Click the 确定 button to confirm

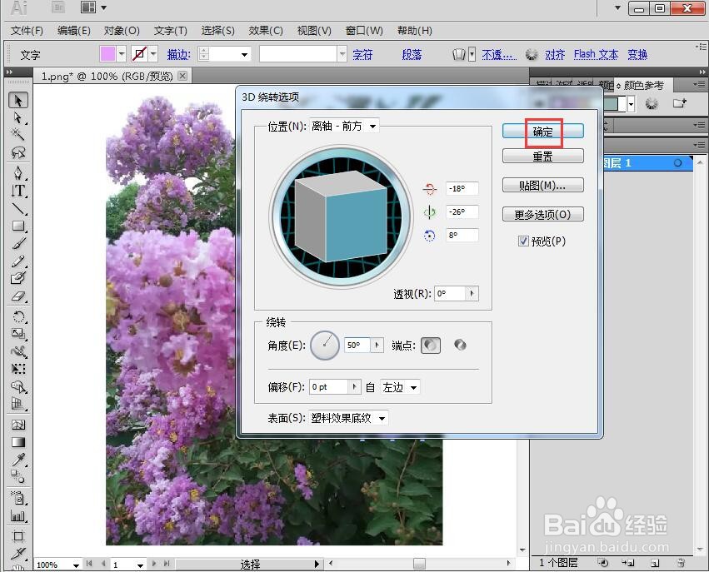coord(542,131)
